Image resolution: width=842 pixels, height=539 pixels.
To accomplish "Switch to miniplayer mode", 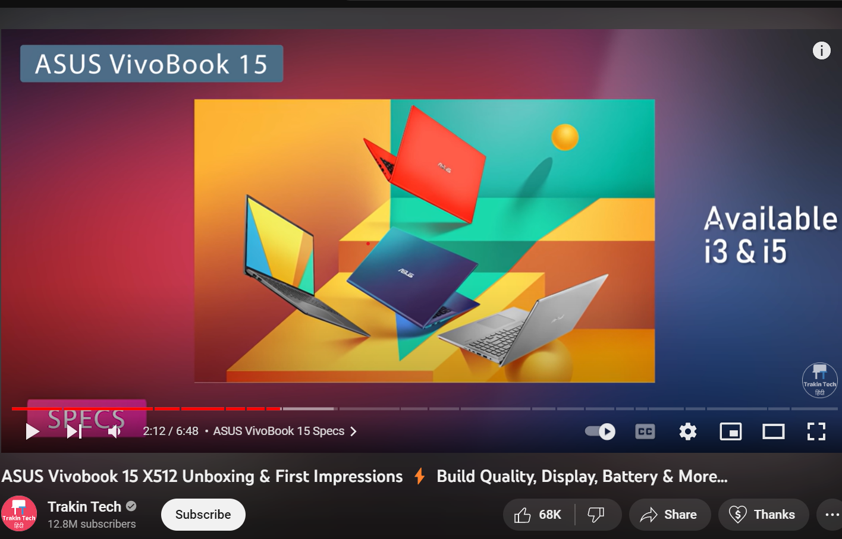I will pyautogui.click(x=731, y=431).
